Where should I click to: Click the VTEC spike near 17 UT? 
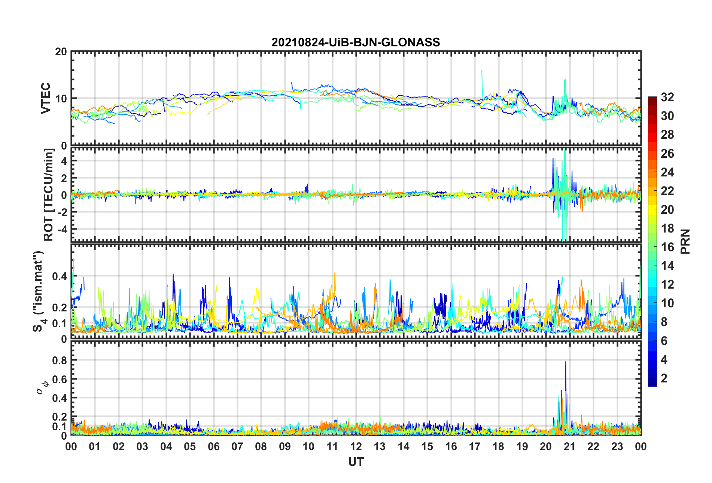482,83
